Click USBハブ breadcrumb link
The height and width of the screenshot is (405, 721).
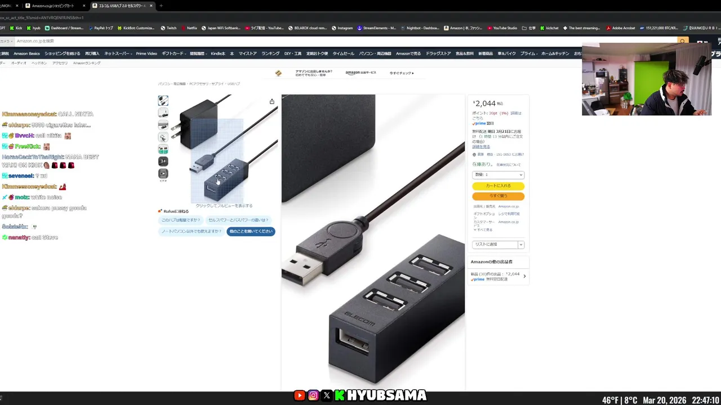(234, 84)
